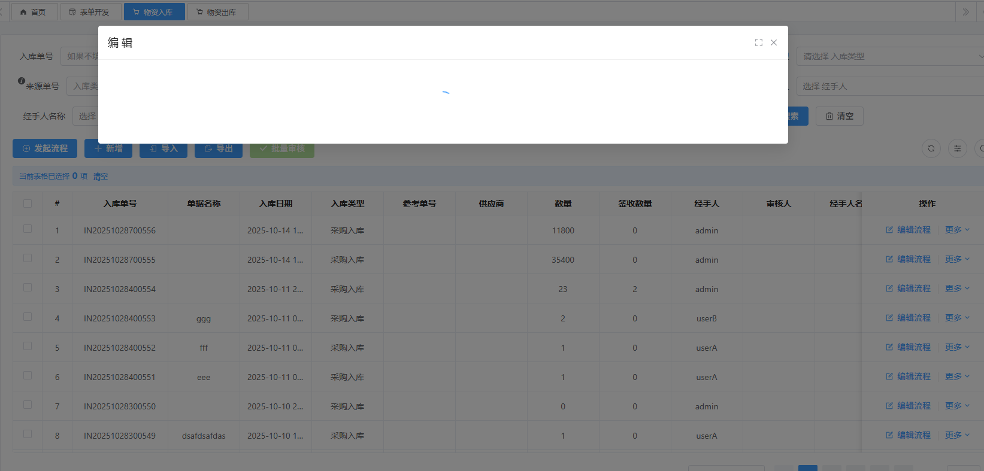Click the 发起流程 button
The width and height of the screenshot is (984, 471).
pyautogui.click(x=45, y=148)
